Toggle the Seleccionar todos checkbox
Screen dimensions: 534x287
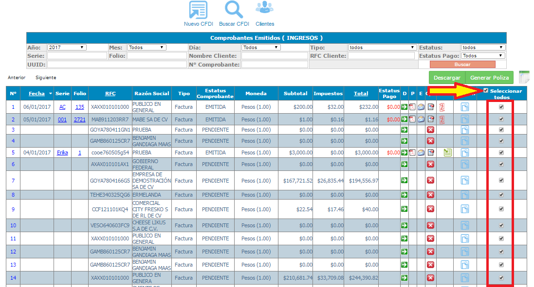486,91
